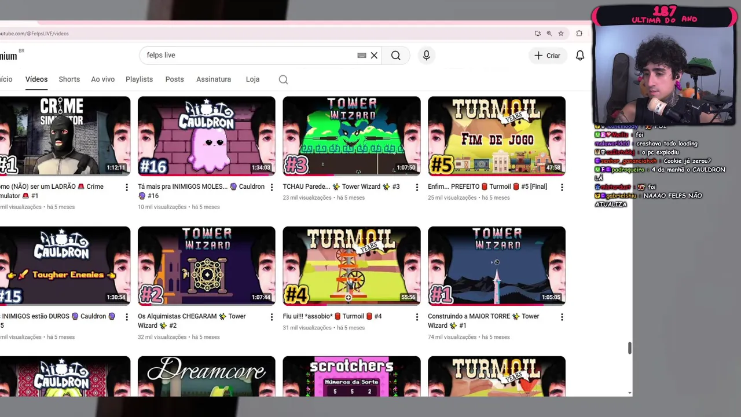Clear the search box with the X icon

pyautogui.click(x=374, y=56)
